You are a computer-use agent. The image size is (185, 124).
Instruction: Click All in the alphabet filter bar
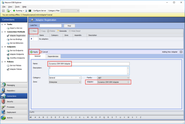(x=31, y=117)
